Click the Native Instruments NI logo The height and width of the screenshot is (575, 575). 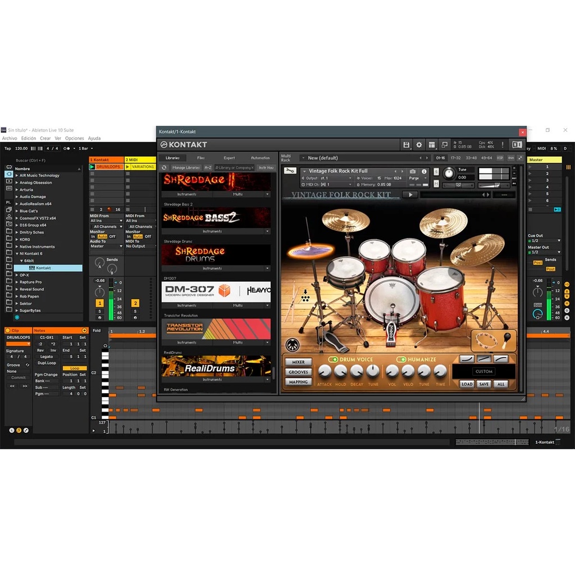coord(517,145)
